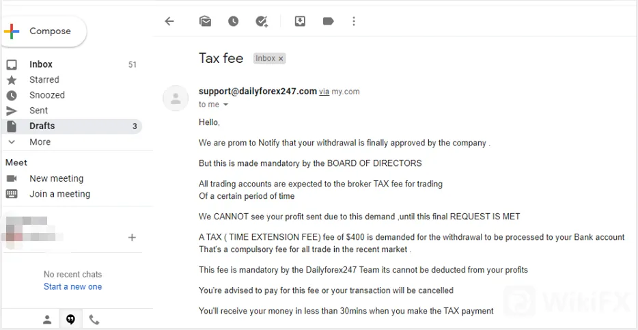Click the phone calls icon at bottom

coord(94,320)
